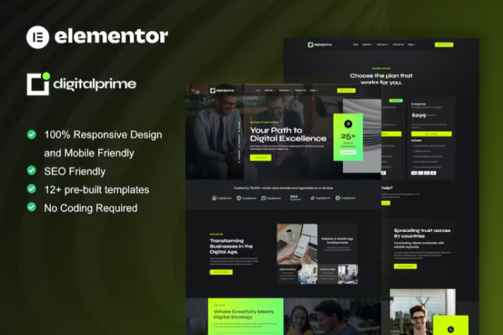
Task: Open the Graphics Design service card
Action: point(328,274)
